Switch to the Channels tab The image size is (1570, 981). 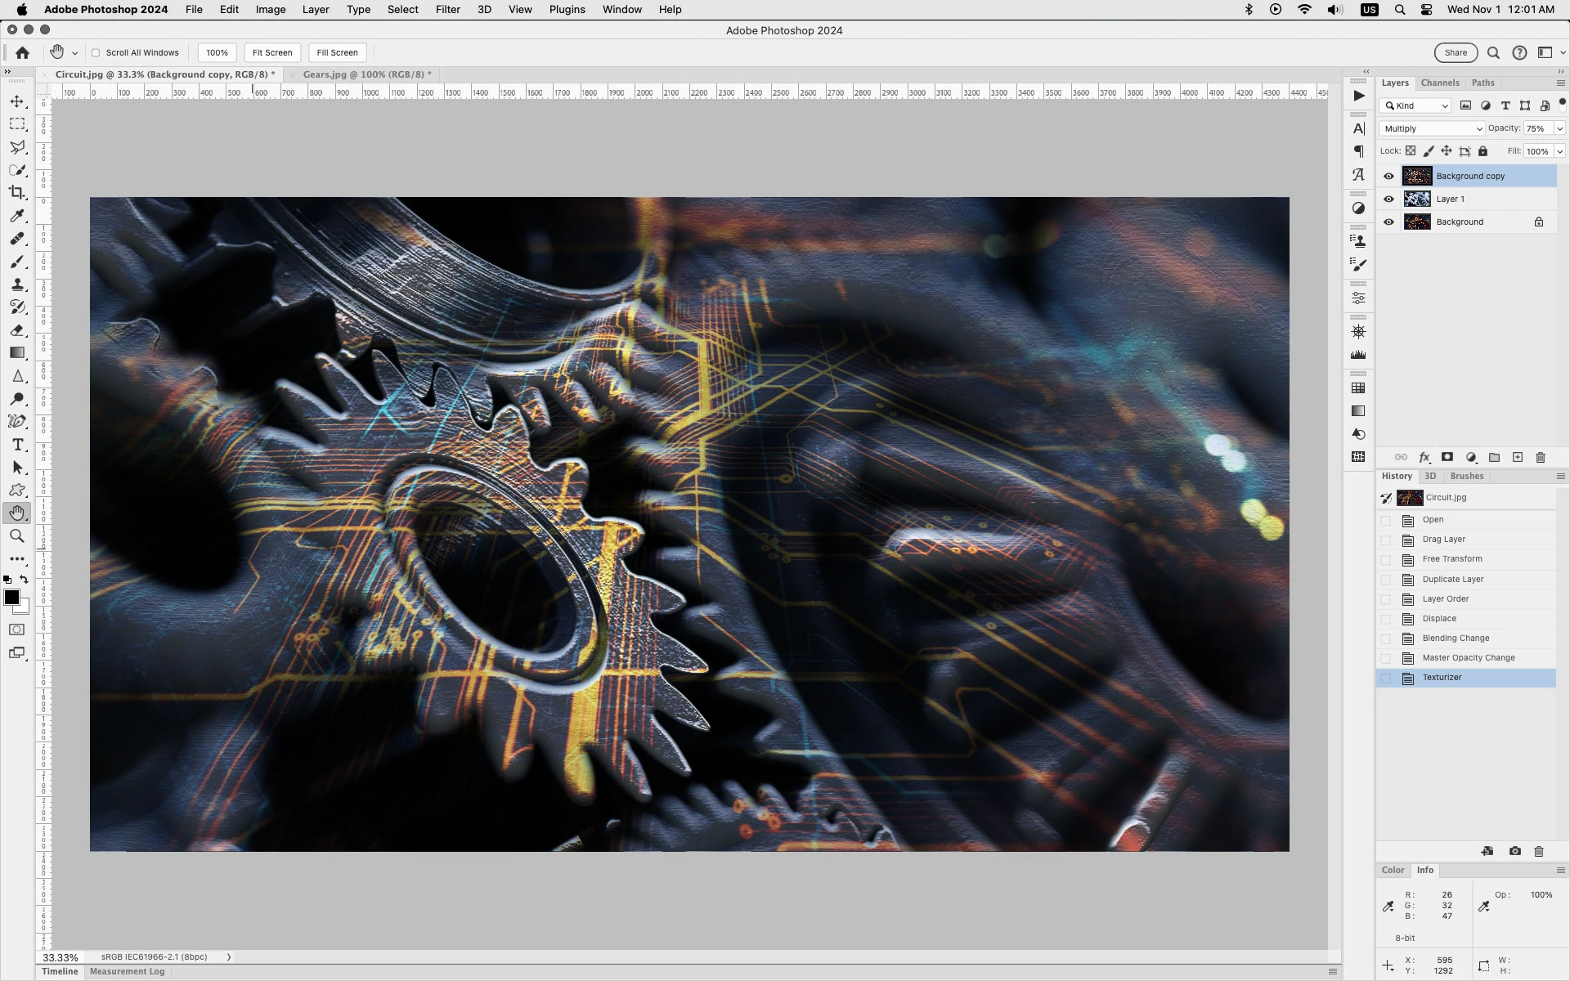click(x=1439, y=83)
